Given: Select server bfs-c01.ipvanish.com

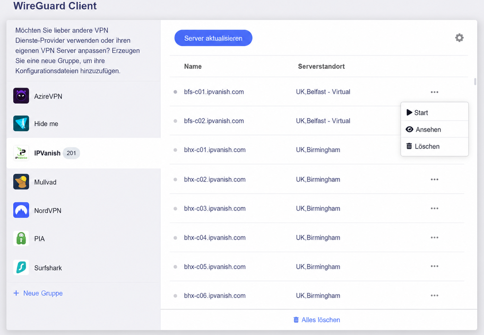Looking at the screenshot, I should (x=214, y=92).
